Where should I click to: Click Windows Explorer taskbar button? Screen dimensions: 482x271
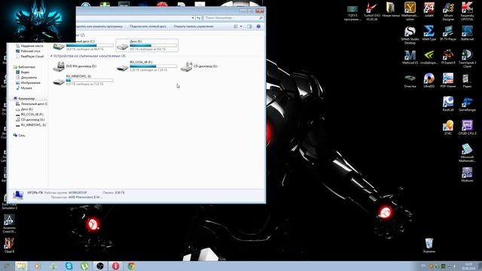coord(22,266)
